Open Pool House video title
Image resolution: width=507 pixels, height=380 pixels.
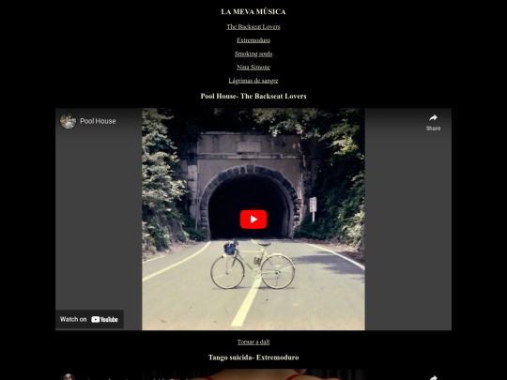pyautogui.click(x=98, y=121)
